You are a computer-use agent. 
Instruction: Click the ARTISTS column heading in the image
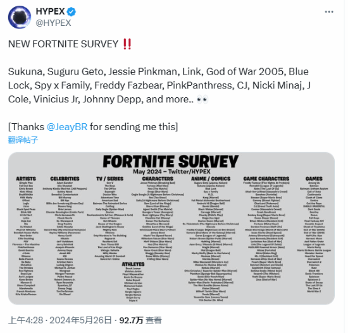pyautogui.click(x=26, y=179)
